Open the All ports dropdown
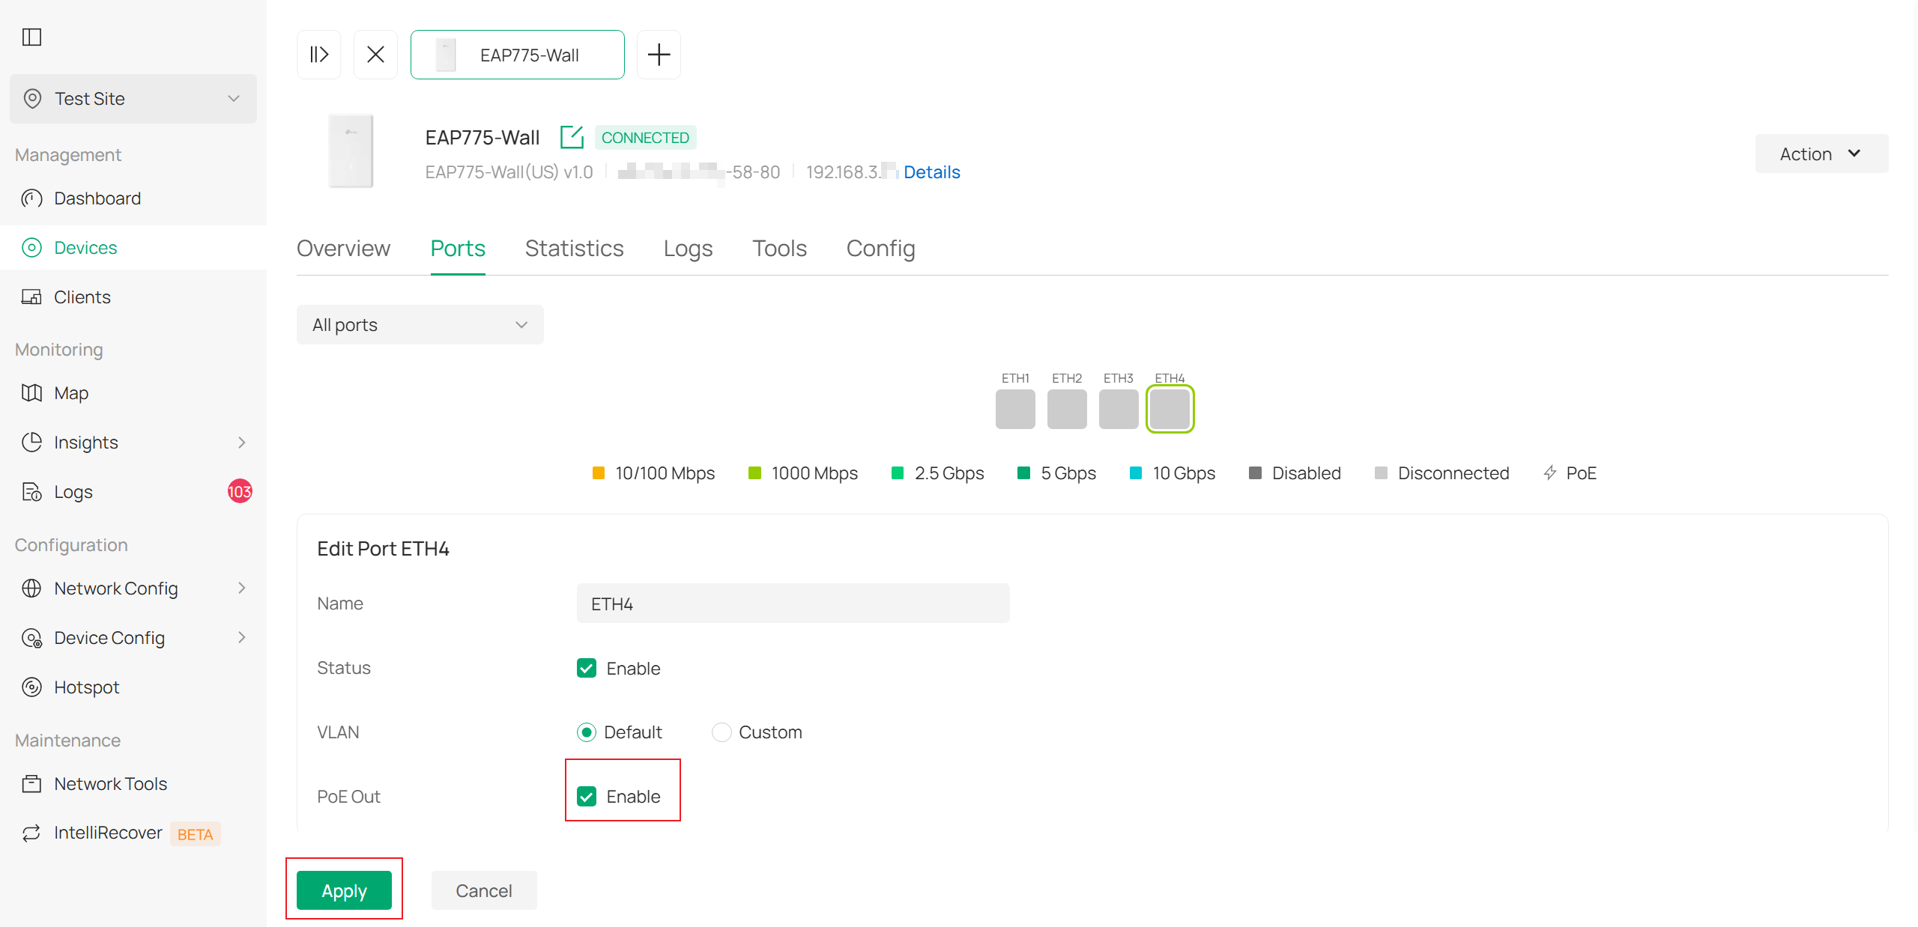Viewport: 1918px width, 927px height. (420, 324)
